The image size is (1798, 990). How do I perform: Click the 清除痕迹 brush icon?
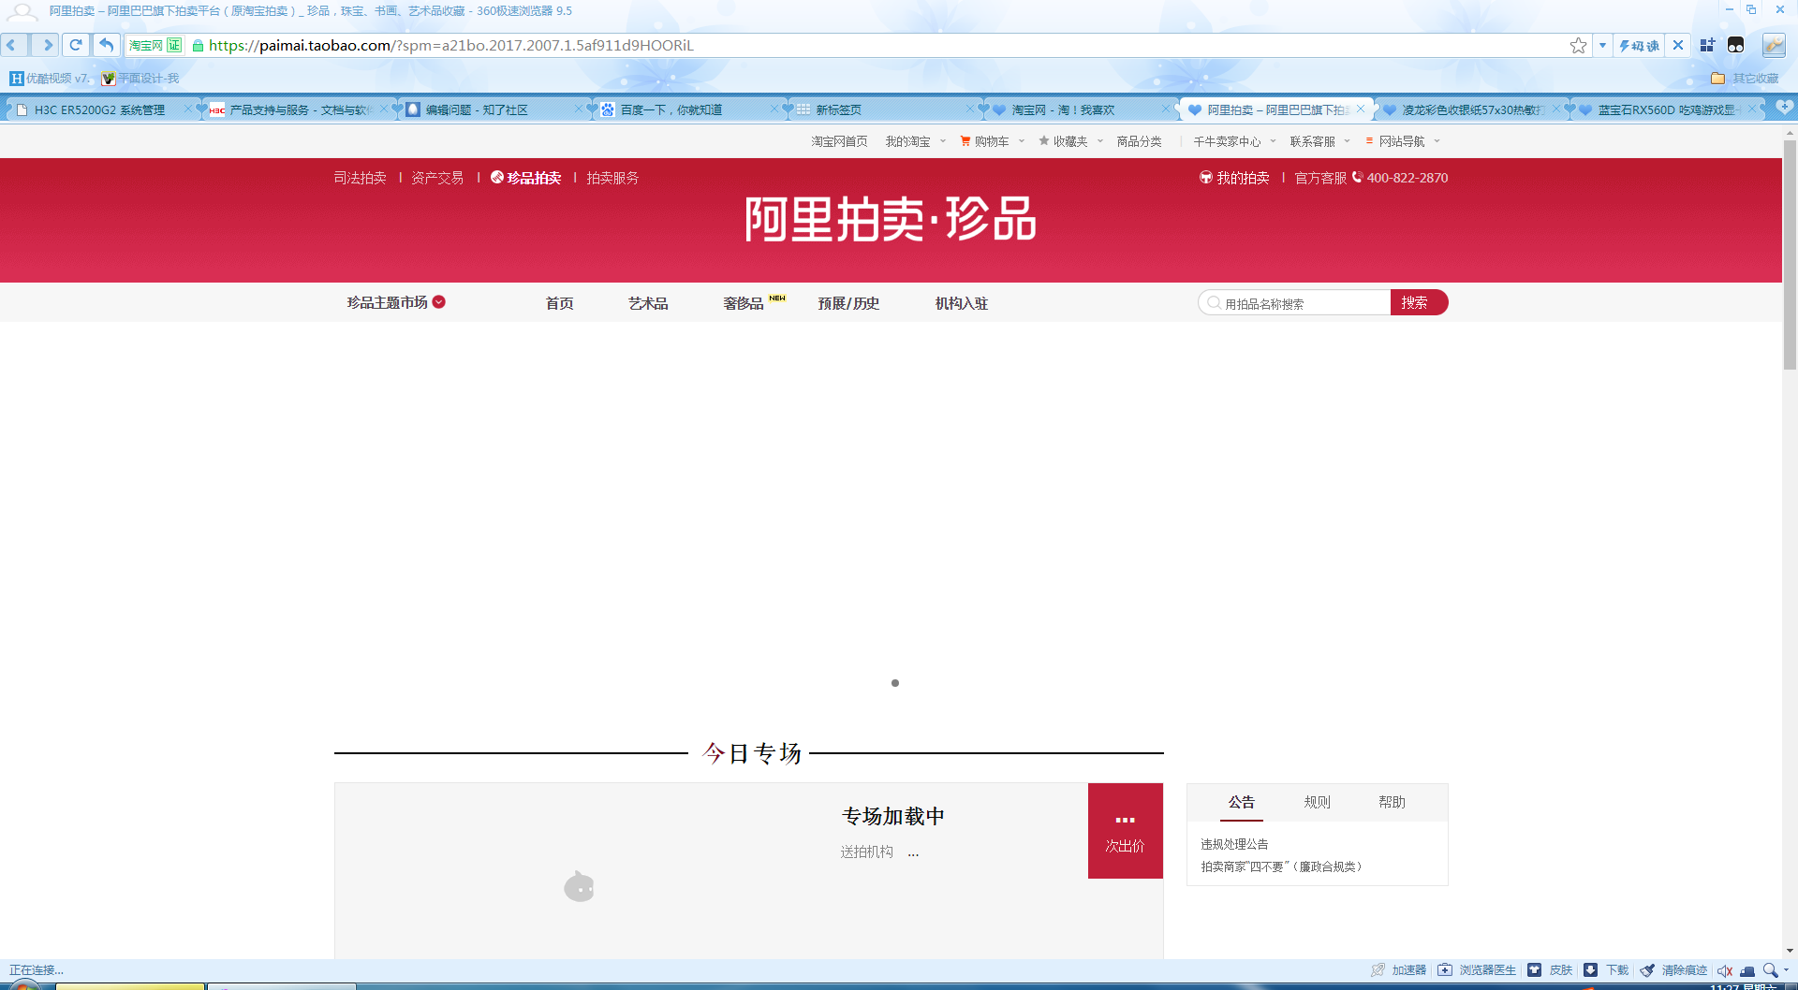click(1647, 969)
